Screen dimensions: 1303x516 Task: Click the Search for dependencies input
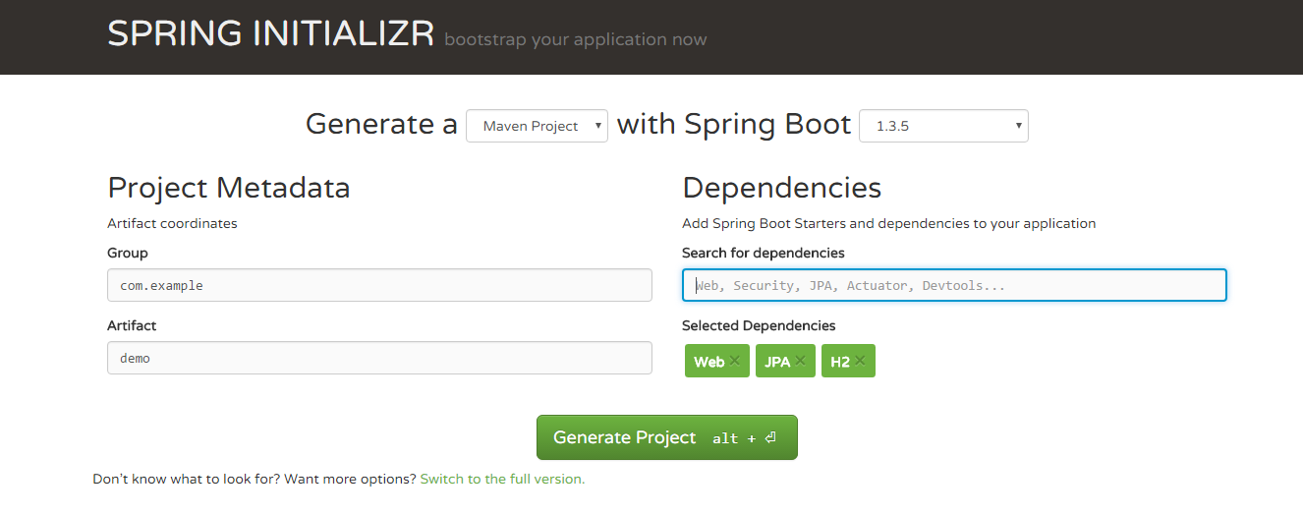pos(954,285)
